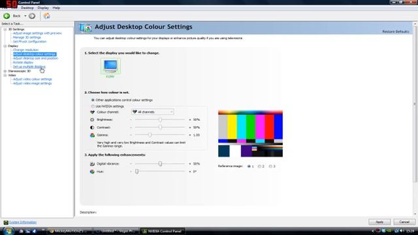418x235 pixels.
Task: Click the Colour channel icon
Action: [x=92, y=112]
